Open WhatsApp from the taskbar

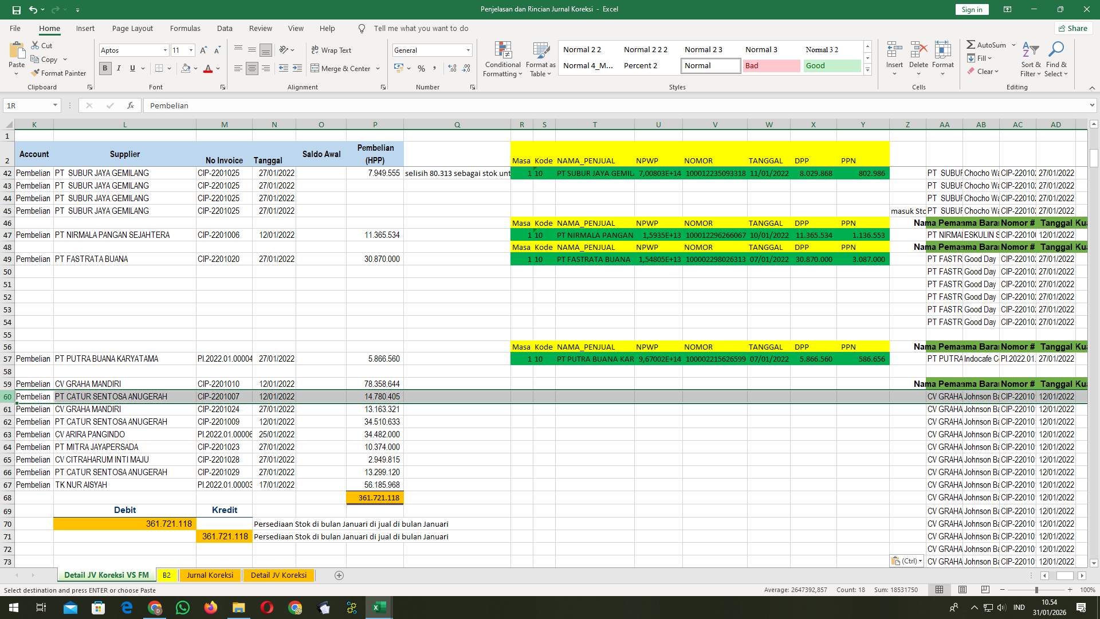(x=183, y=607)
